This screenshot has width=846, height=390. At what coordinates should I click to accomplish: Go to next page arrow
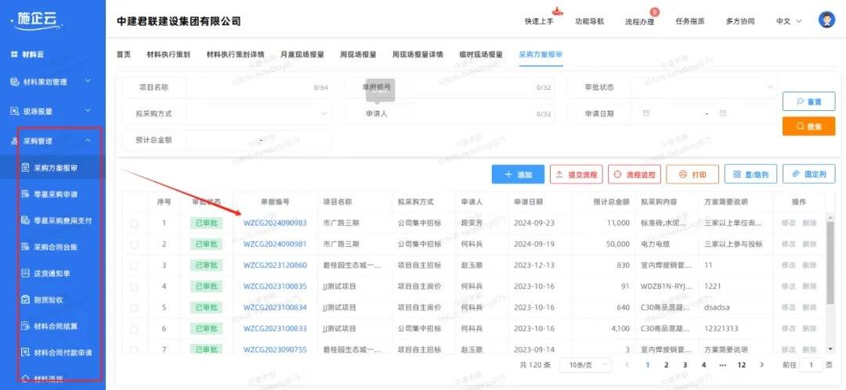(762, 365)
